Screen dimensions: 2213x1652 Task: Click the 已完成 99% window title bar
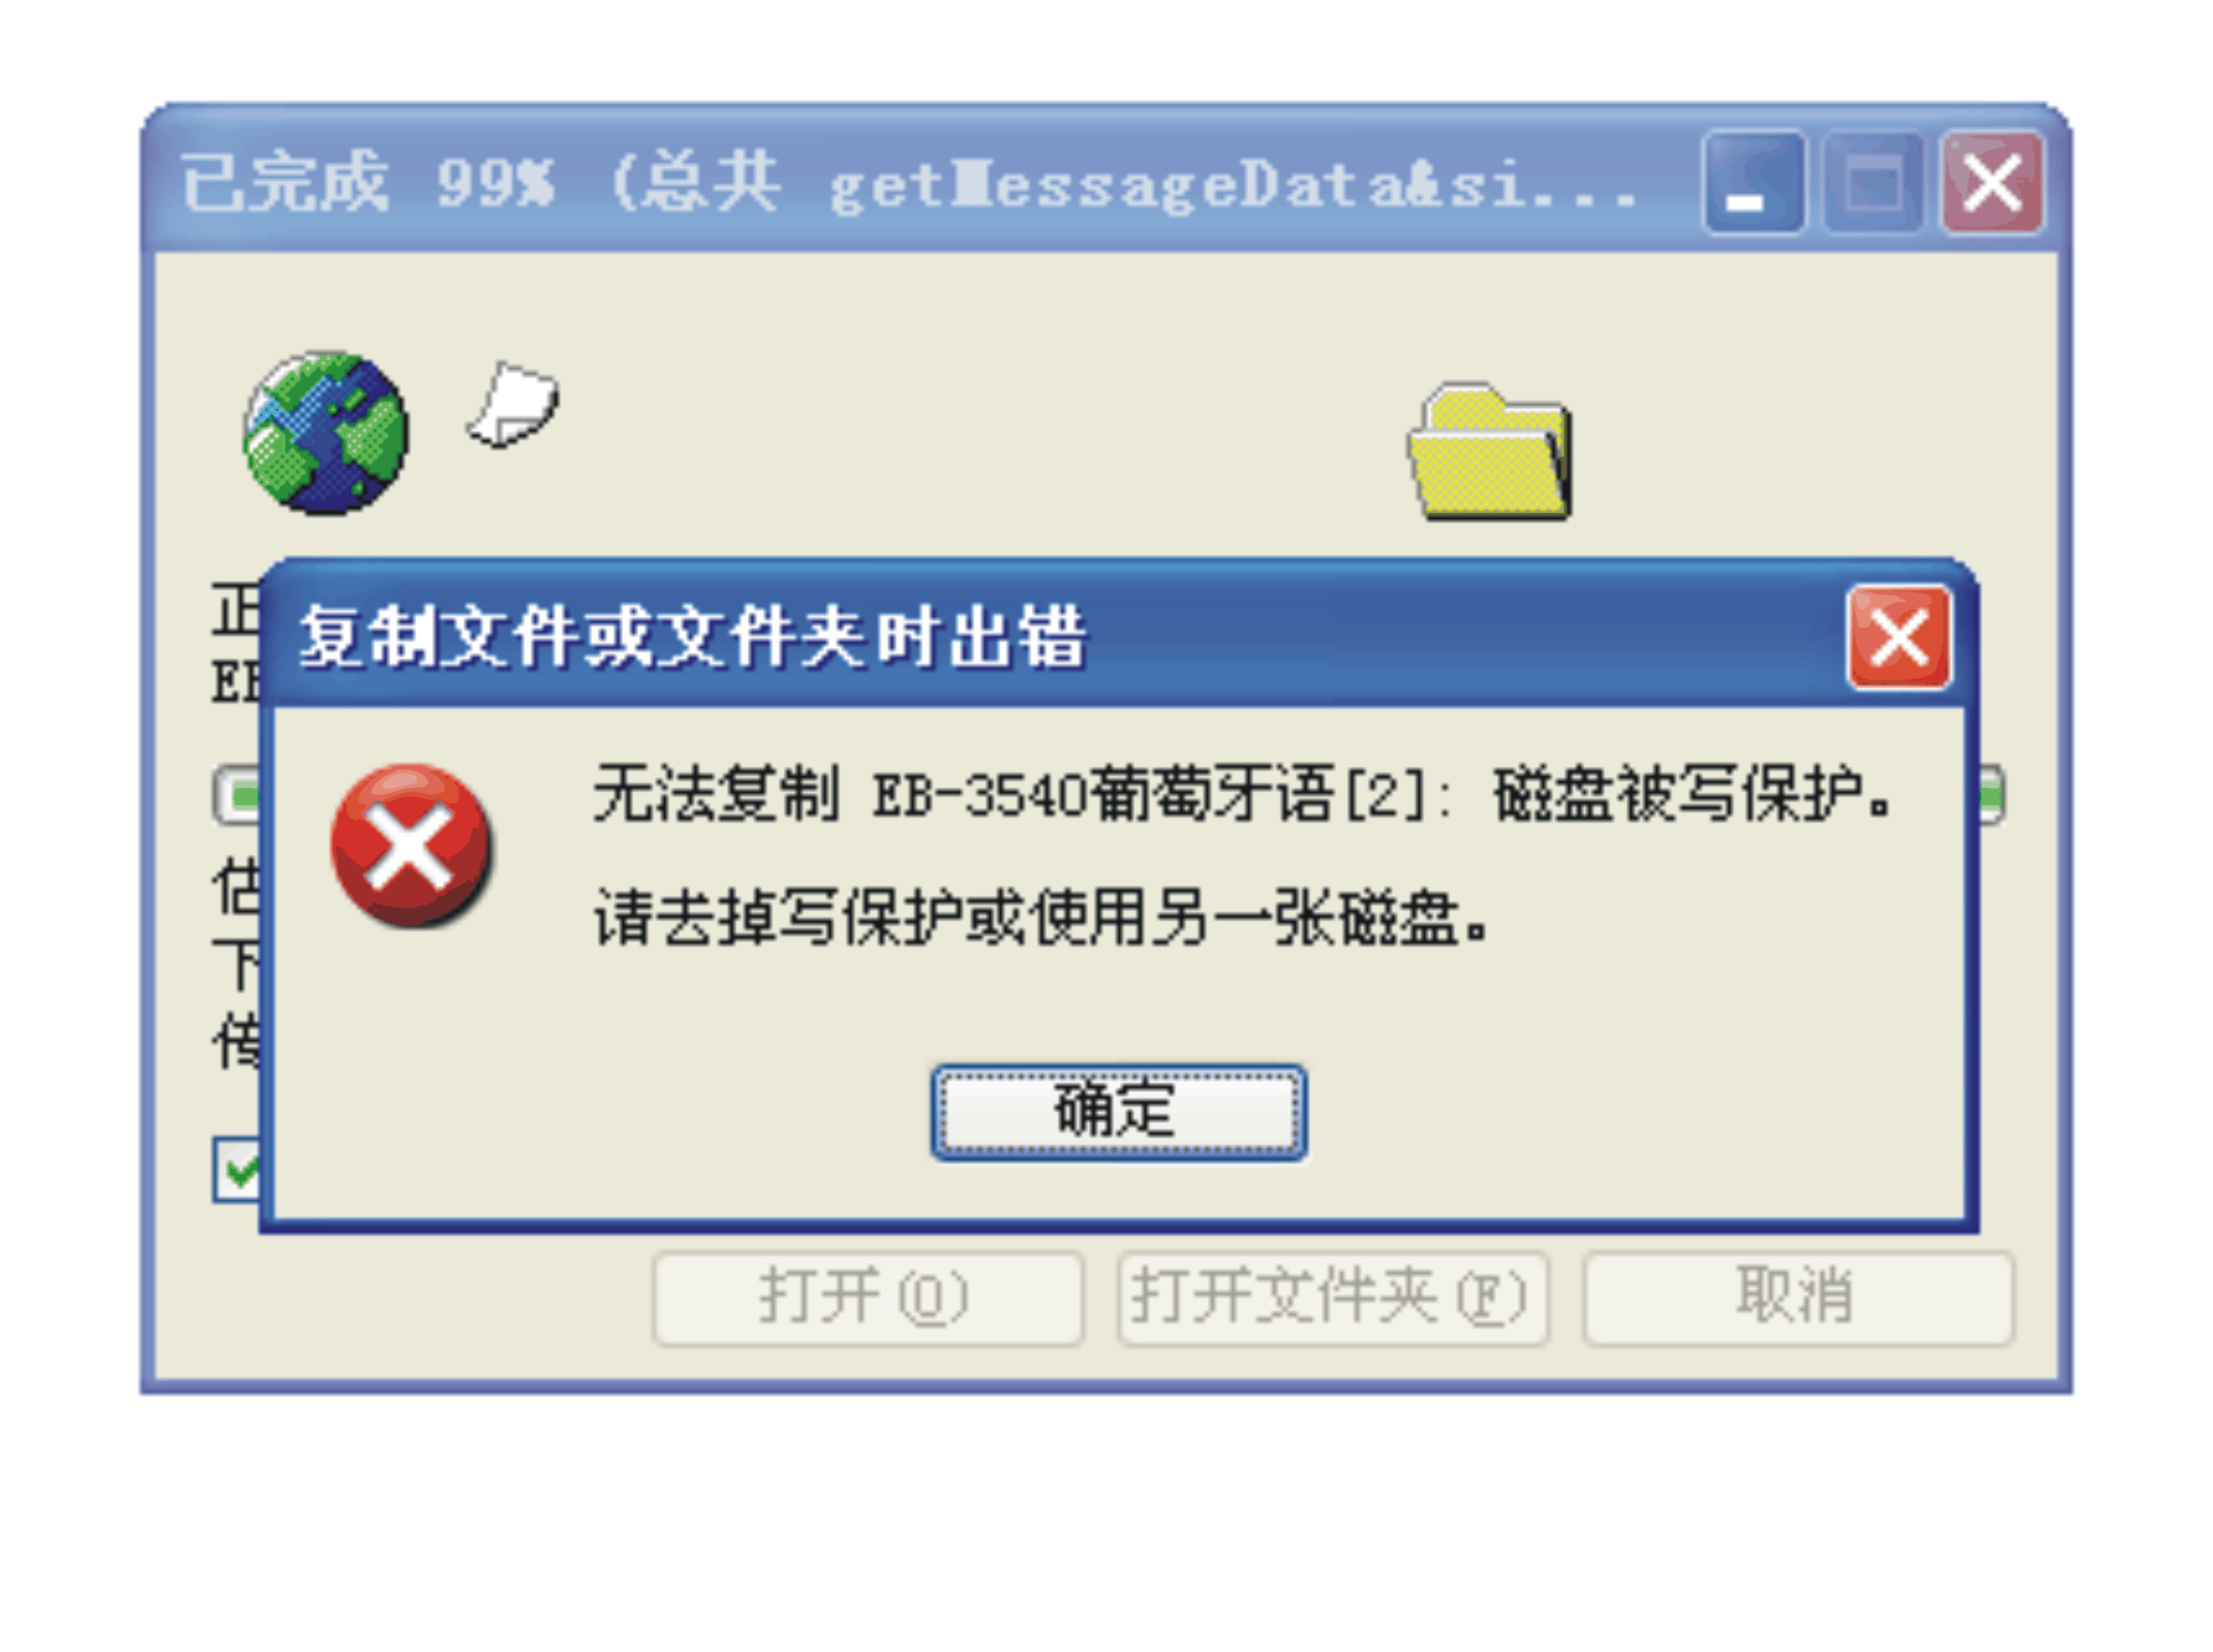(920, 183)
